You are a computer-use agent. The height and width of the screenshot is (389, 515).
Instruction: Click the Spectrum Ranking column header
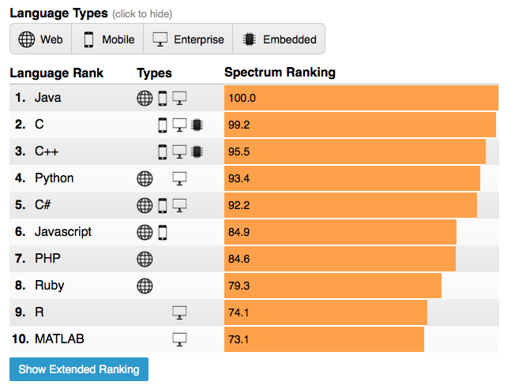pos(280,73)
